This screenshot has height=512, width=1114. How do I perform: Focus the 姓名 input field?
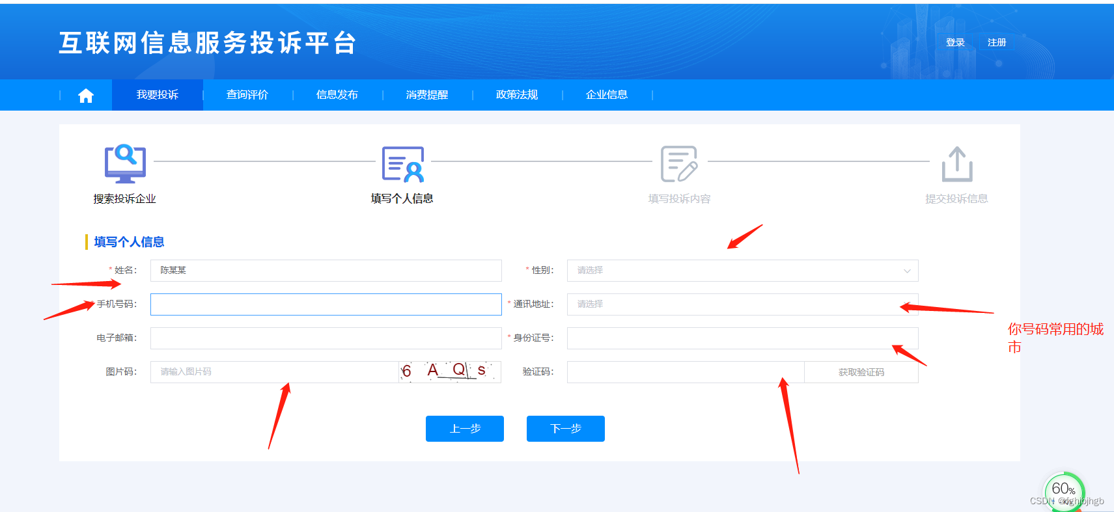click(326, 271)
